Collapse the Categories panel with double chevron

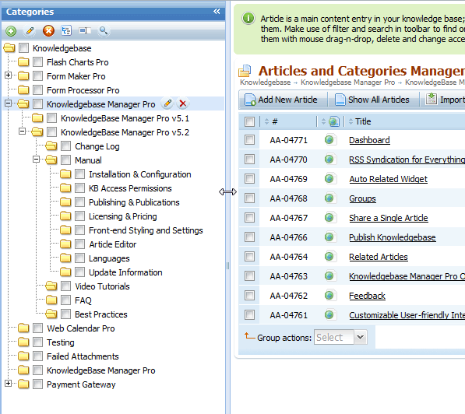[x=217, y=11]
